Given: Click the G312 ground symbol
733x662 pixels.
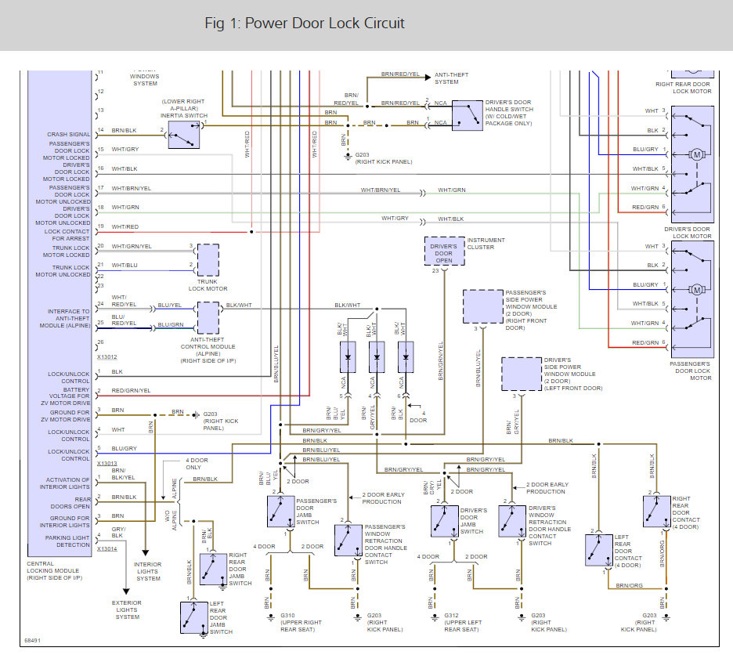Looking at the screenshot, I should coord(435,618).
